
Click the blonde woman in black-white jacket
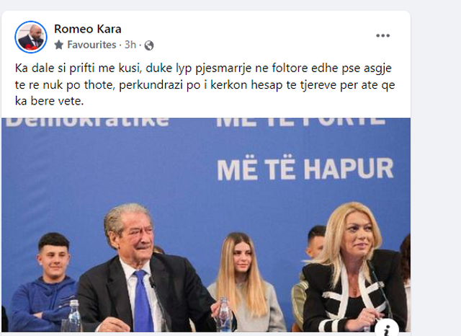coord(354,268)
